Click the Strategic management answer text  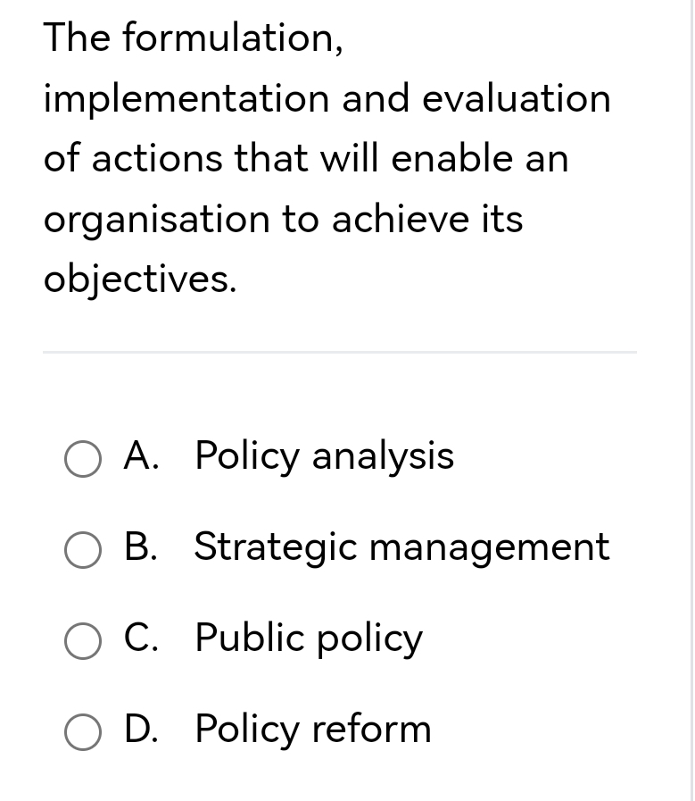pyautogui.click(x=401, y=547)
